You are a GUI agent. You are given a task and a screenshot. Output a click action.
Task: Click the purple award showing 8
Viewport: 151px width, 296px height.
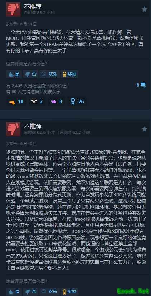point(56,101)
